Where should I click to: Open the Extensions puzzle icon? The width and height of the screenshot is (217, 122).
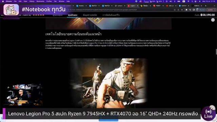pos(186,10)
